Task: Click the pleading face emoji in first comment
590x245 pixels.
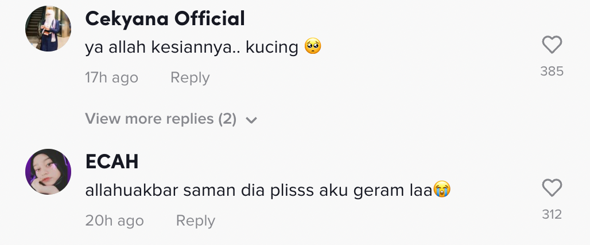Action: [312, 47]
